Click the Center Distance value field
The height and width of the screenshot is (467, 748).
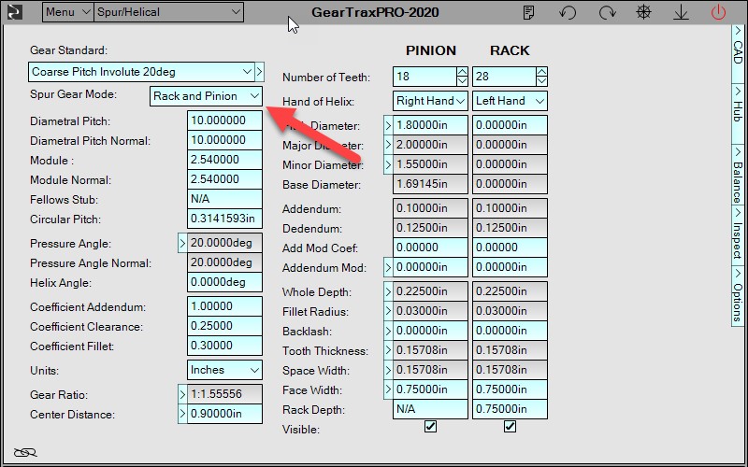pyautogui.click(x=224, y=414)
